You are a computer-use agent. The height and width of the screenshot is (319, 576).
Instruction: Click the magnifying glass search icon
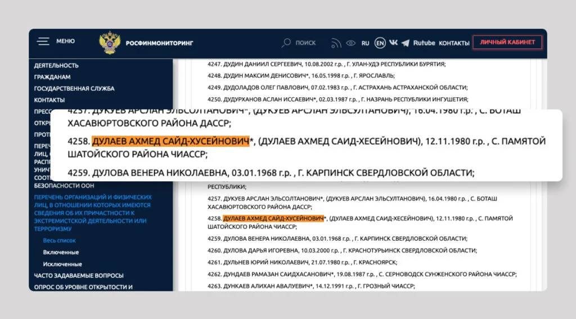pos(286,43)
